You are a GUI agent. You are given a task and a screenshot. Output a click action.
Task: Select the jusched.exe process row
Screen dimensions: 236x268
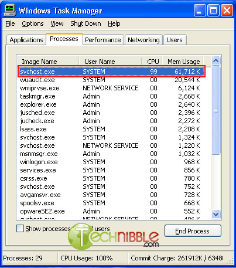(x=111, y=113)
